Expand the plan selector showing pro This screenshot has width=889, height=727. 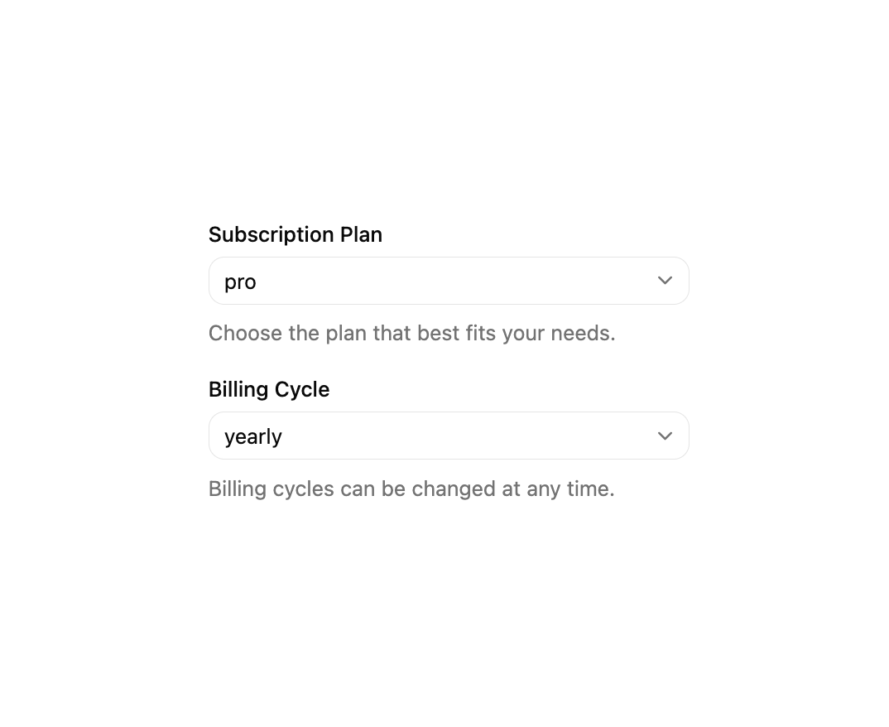tap(449, 281)
